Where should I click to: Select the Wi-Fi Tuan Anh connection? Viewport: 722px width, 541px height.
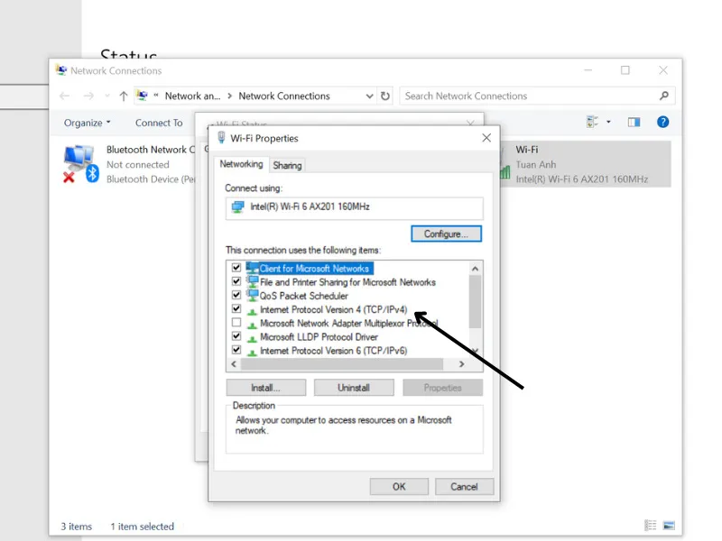click(x=585, y=164)
